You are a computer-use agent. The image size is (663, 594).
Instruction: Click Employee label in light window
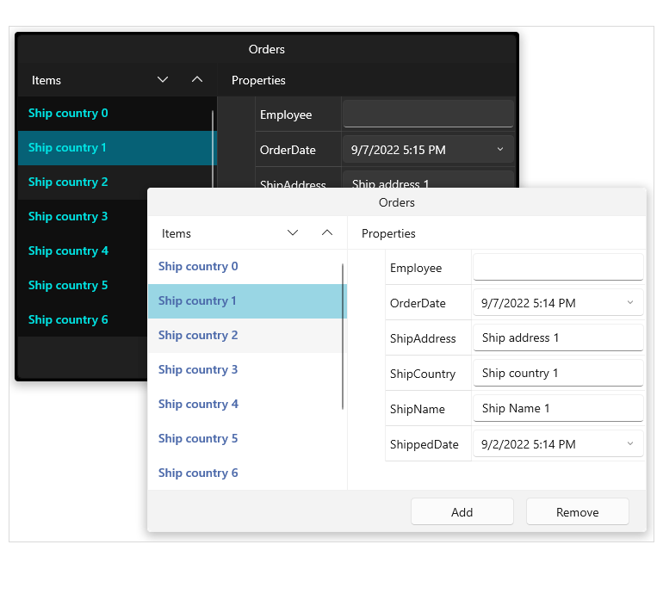click(x=416, y=268)
